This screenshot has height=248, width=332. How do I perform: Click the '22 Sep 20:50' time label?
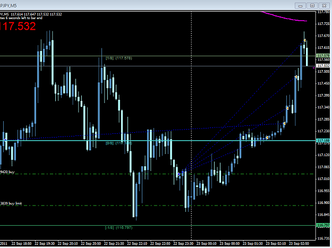point(91,244)
